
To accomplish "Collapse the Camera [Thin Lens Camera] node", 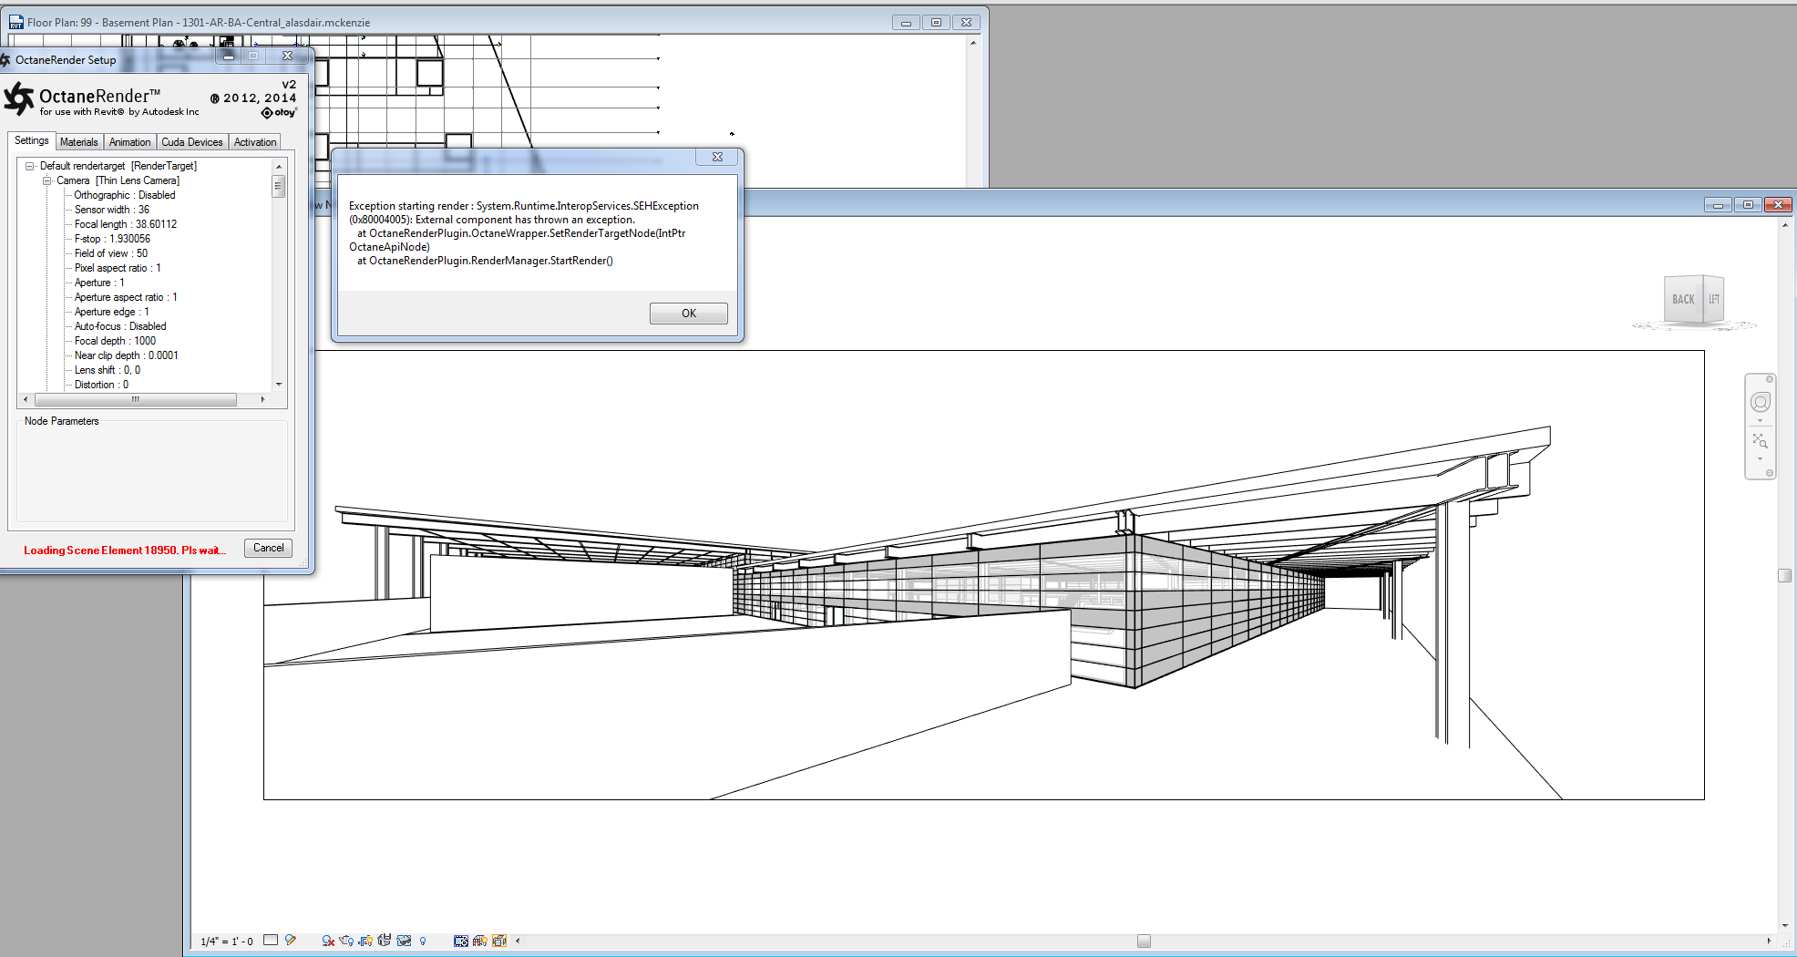I will pyautogui.click(x=46, y=180).
